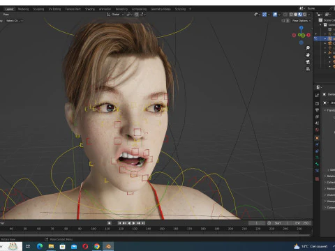Play the animation forward

click(x=134, y=223)
